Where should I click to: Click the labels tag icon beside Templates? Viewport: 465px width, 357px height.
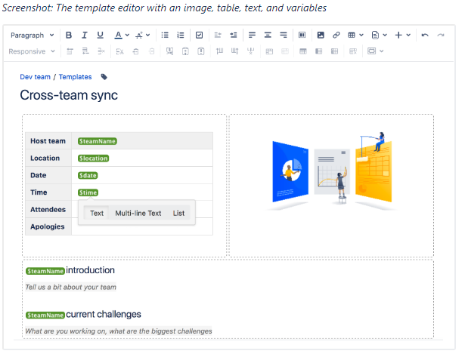coord(104,77)
